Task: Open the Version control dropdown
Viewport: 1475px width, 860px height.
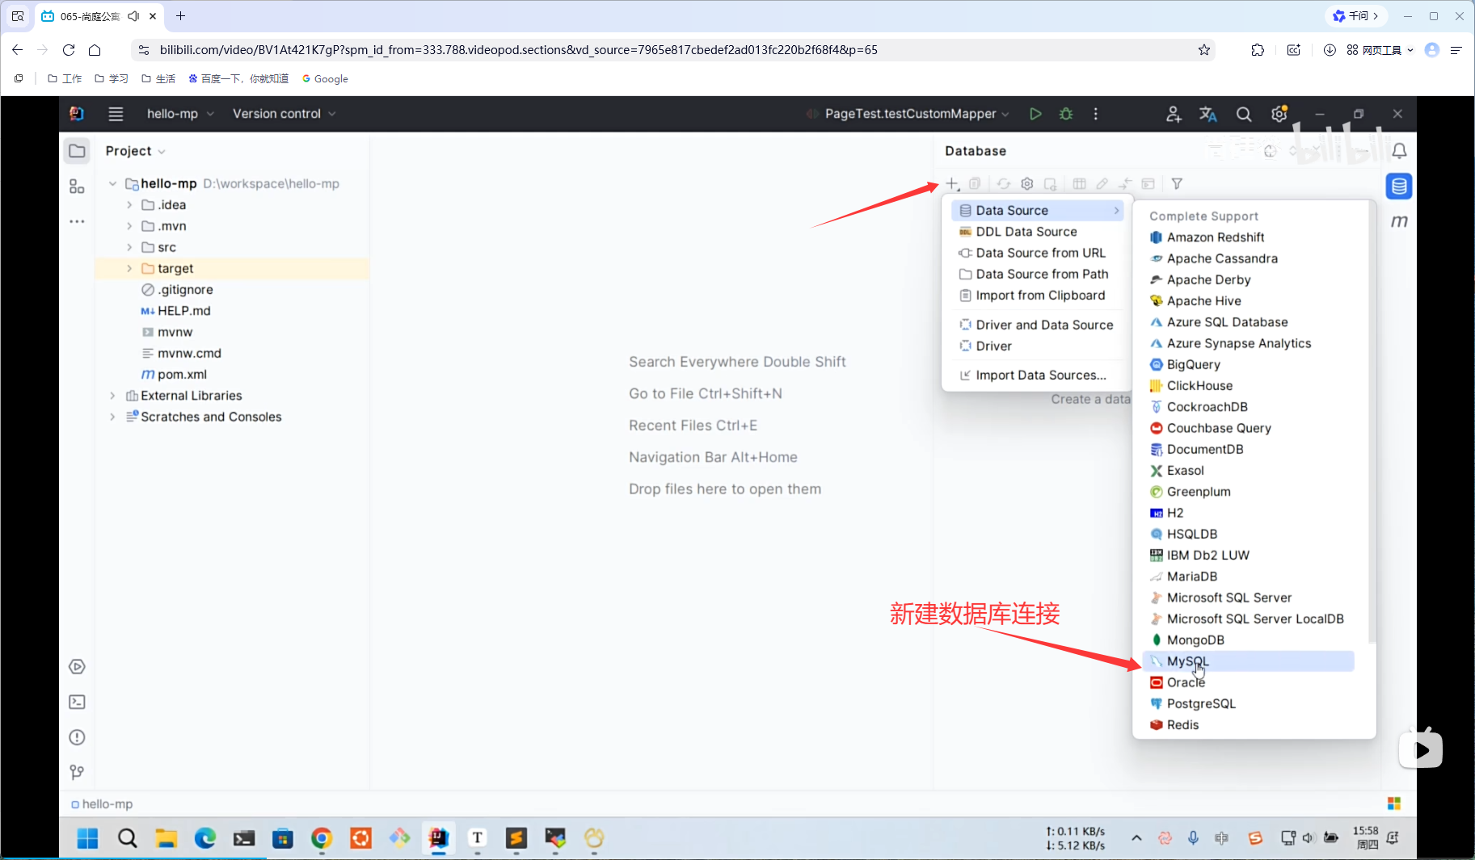Action: (x=284, y=114)
